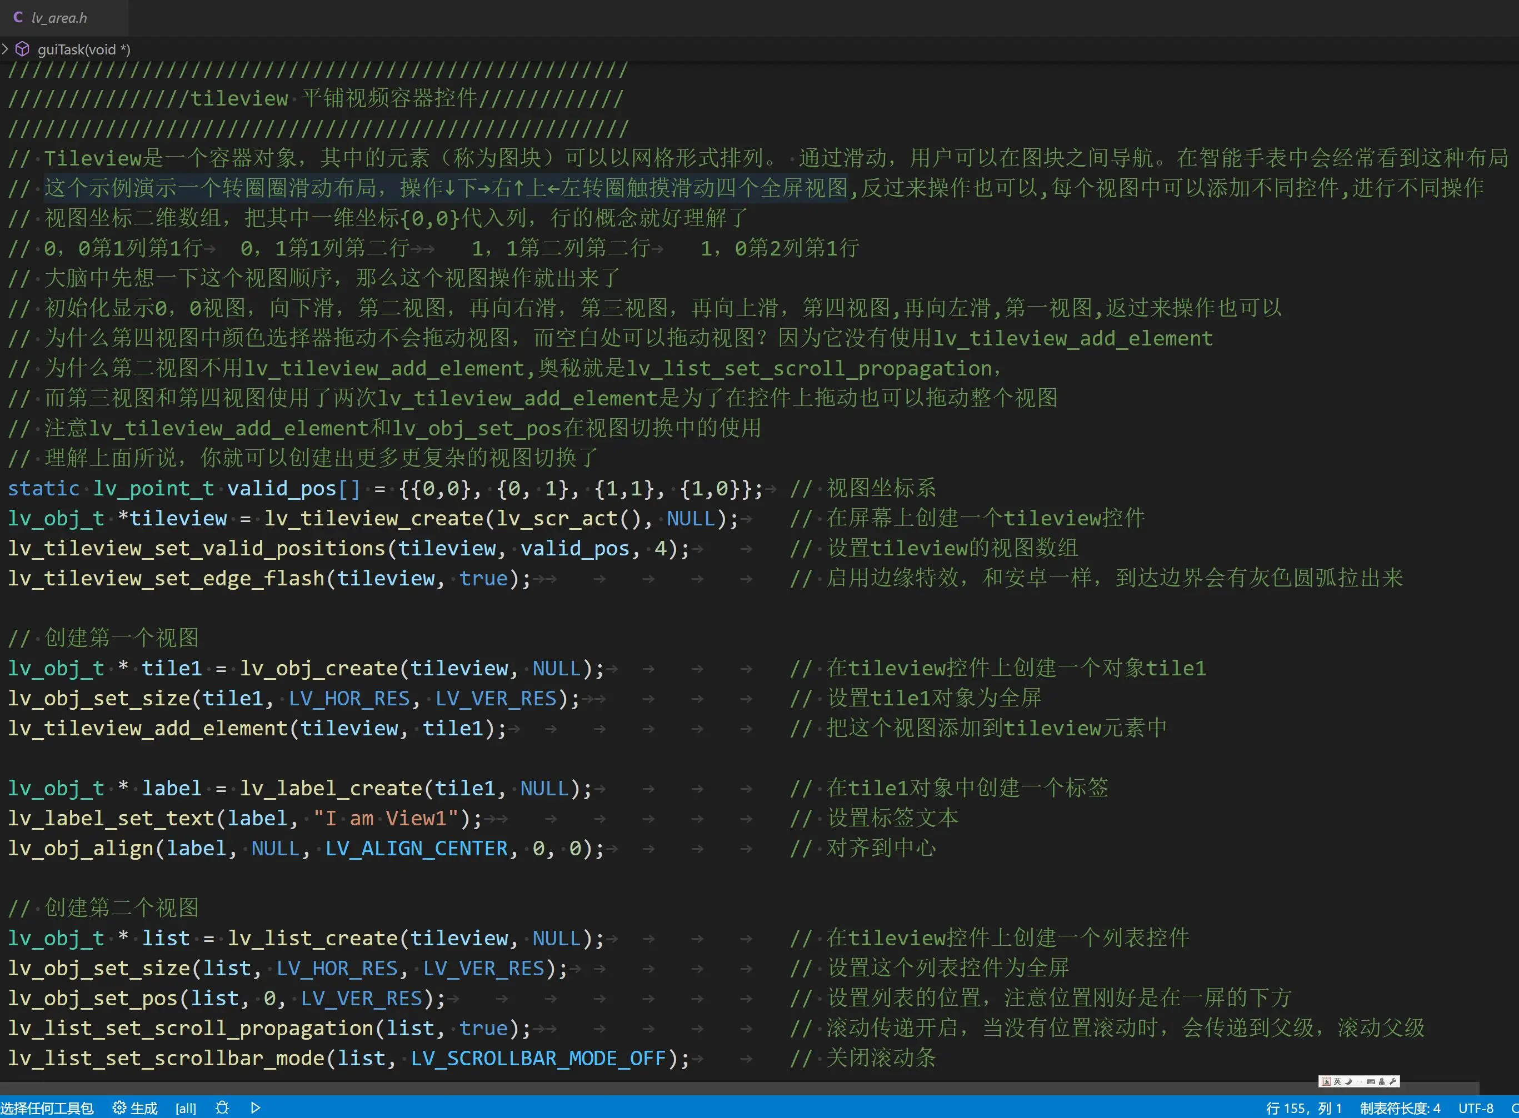The width and height of the screenshot is (1519, 1118).
Task: Open the UTF-8 encoding selector
Action: click(1475, 1109)
